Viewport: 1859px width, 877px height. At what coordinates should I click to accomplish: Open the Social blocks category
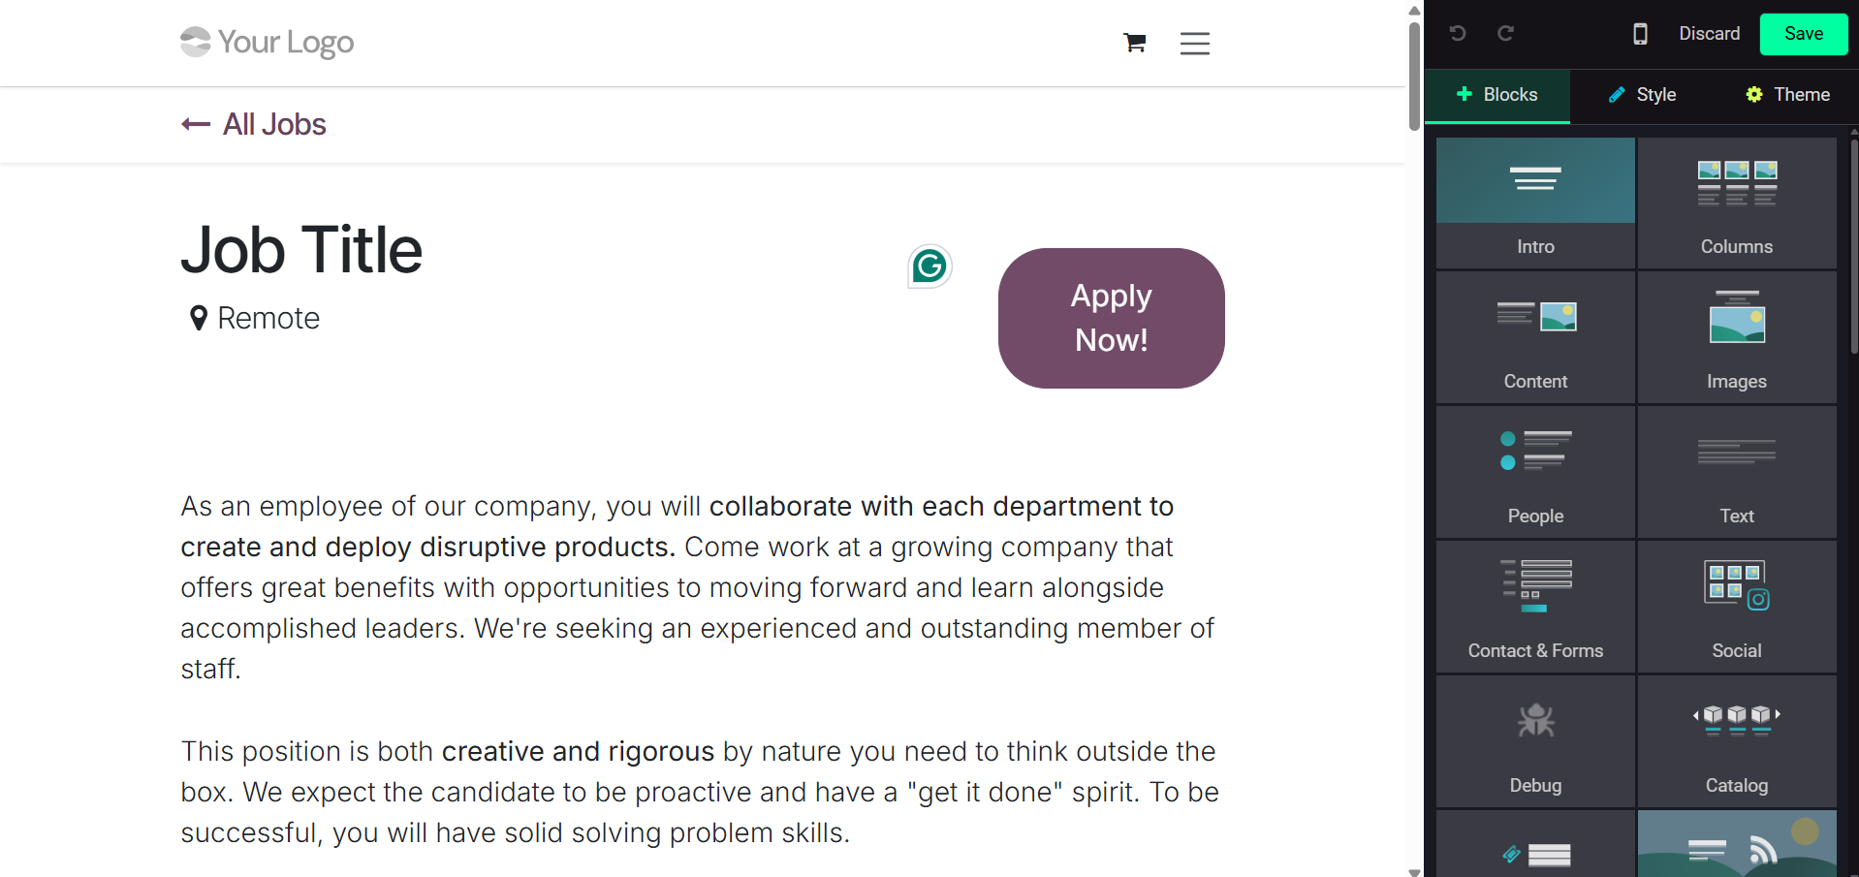click(1736, 607)
